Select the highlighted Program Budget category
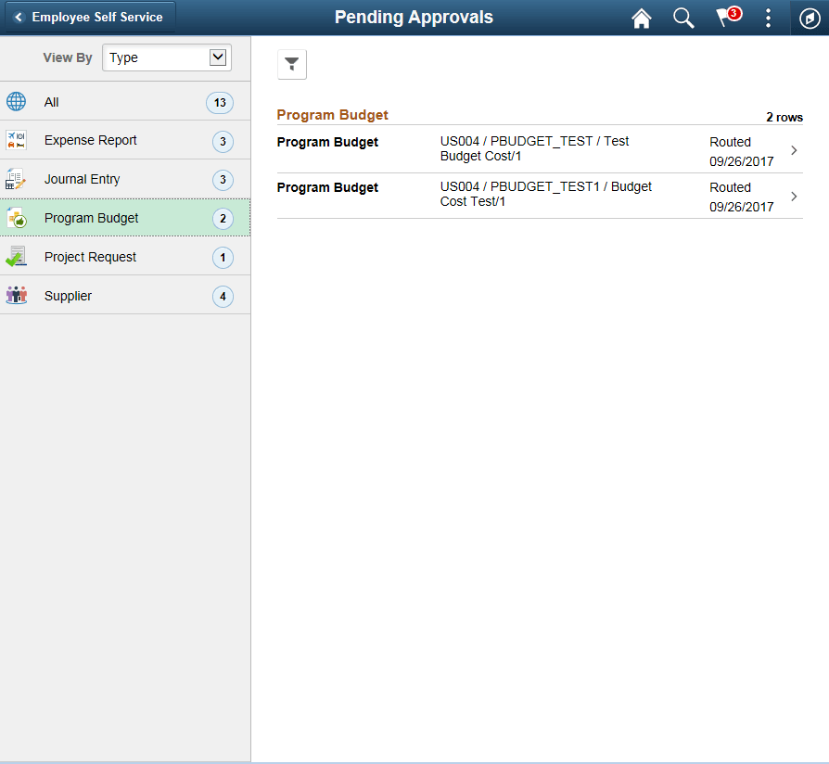Image resolution: width=829 pixels, height=764 pixels. (x=93, y=218)
